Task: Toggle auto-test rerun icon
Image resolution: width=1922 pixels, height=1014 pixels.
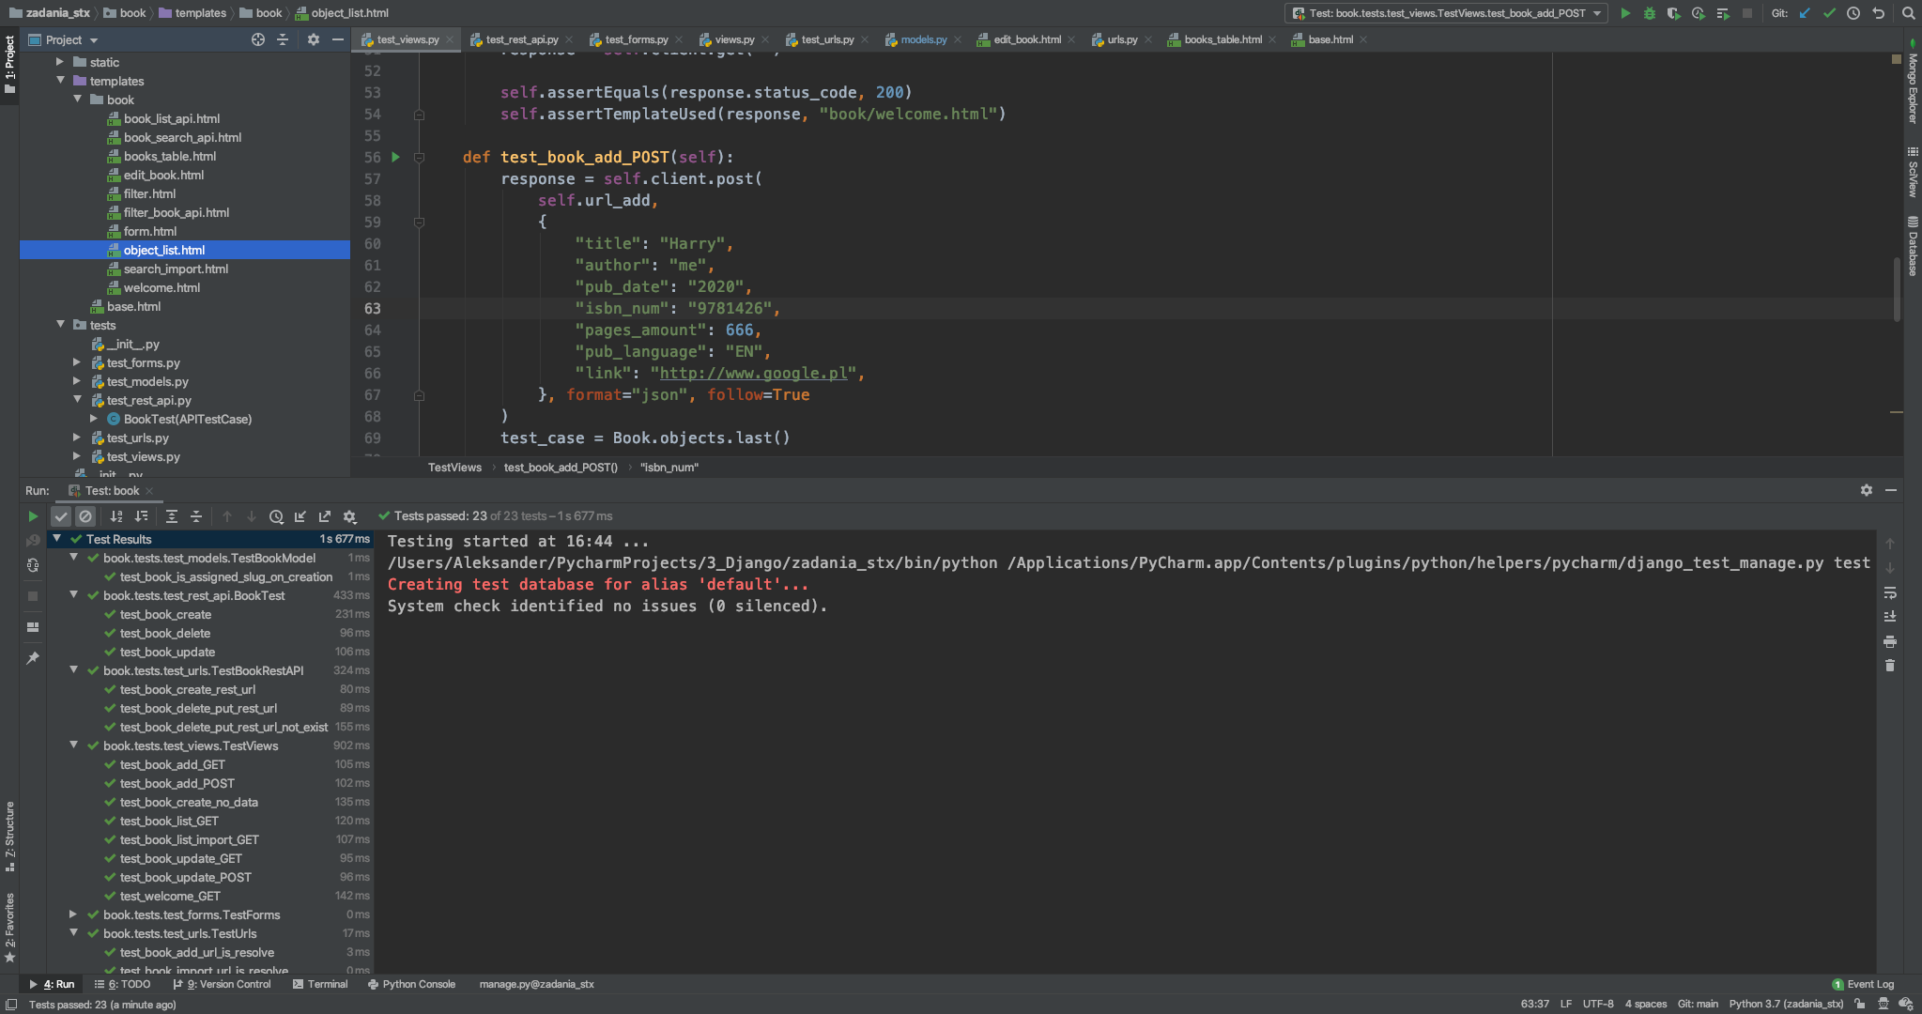Action: 33,565
